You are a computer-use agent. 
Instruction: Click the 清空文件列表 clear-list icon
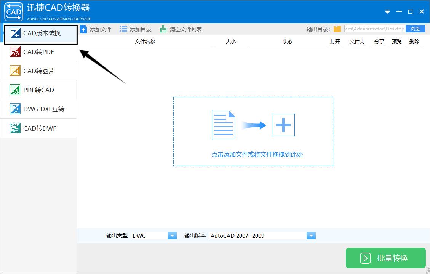pos(163,29)
